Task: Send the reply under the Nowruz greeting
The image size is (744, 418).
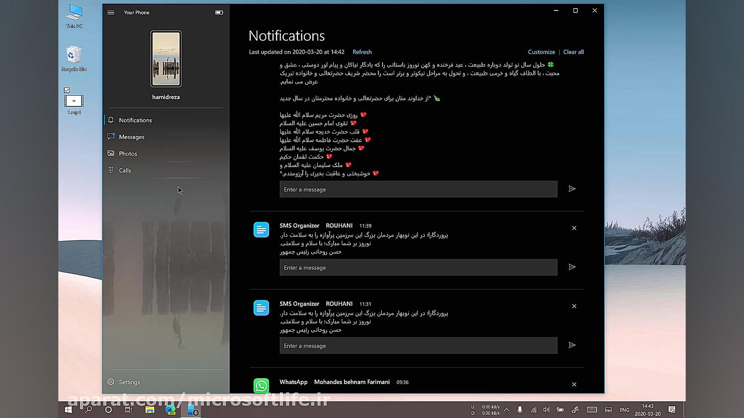Action: (x=572, y=189)
